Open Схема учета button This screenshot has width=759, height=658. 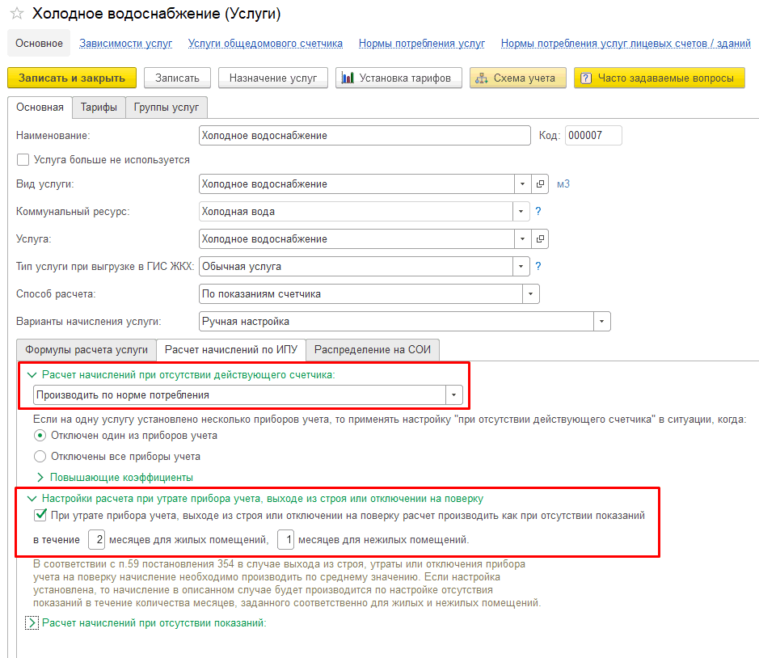pos(517,78)
